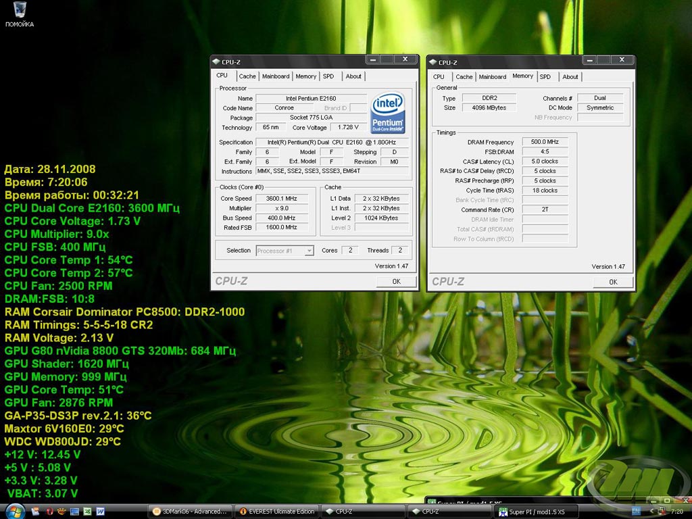Click the Package value Socket 775 LGA

(x=311, y=118)
